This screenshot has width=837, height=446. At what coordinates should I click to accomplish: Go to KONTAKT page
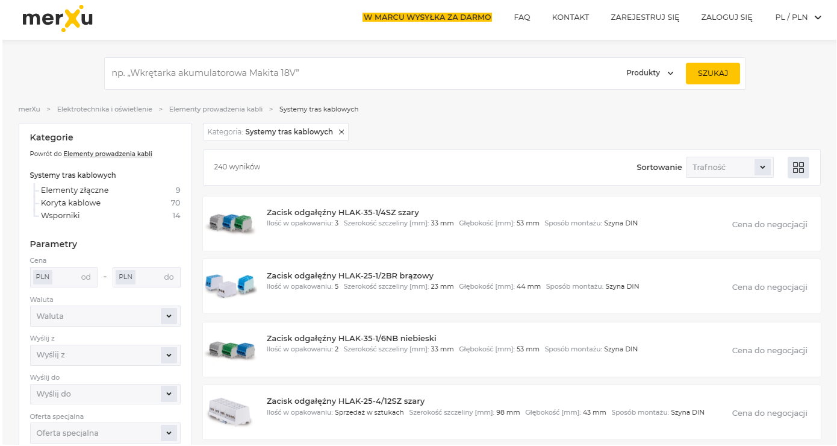570,17
